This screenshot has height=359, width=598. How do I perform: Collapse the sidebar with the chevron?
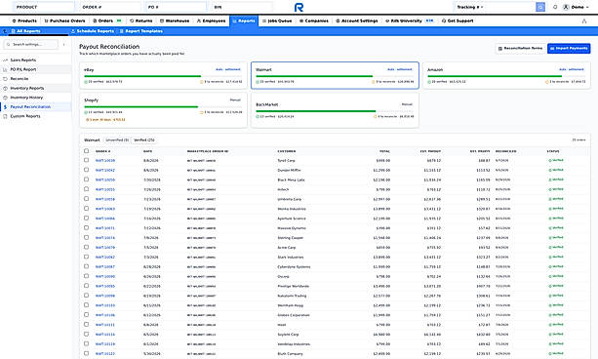point(63,45)
